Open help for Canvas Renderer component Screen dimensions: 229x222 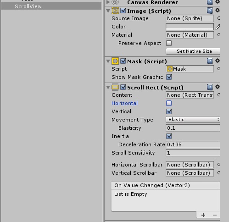pyautogui.click(x=210, y=2)
